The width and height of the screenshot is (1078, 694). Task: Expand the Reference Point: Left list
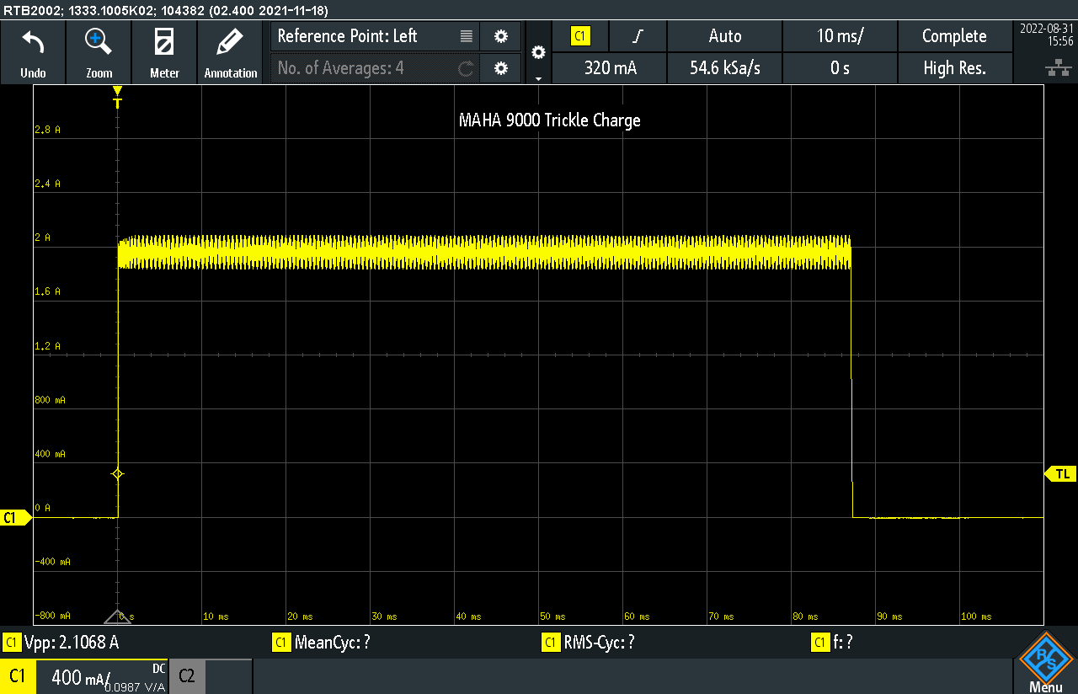pyautogui.click(x=467, y=36)
